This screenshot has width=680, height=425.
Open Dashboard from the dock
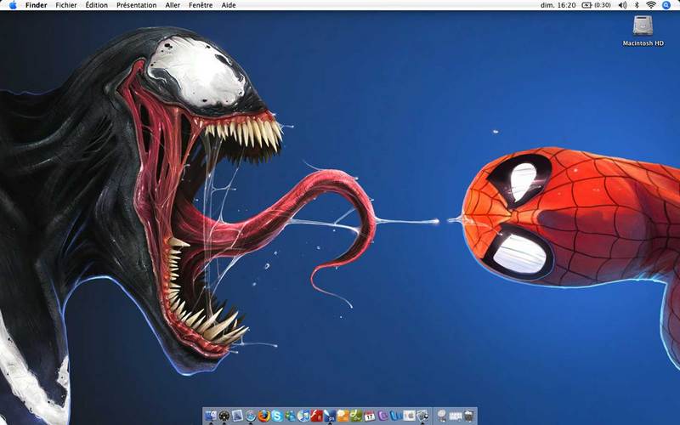pos(224,416)
